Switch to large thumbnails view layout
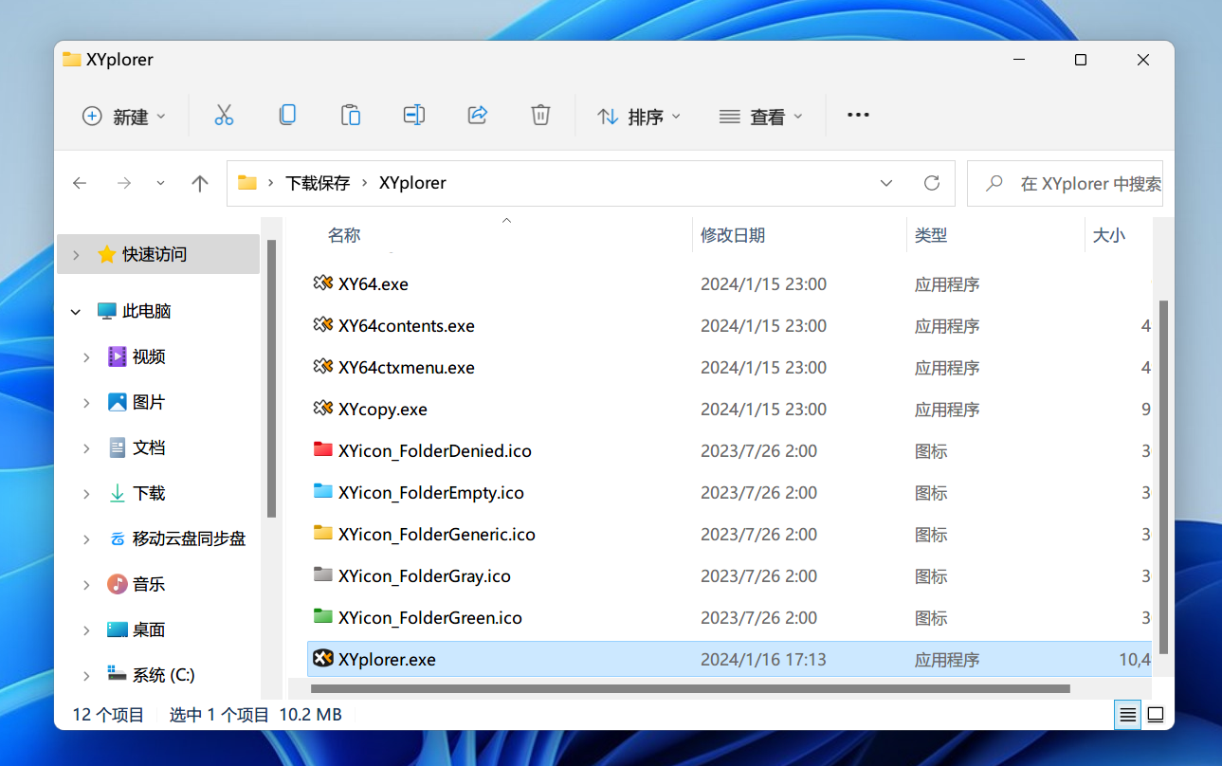Screen dimensions: 1222x766 tap(1155, 715)
